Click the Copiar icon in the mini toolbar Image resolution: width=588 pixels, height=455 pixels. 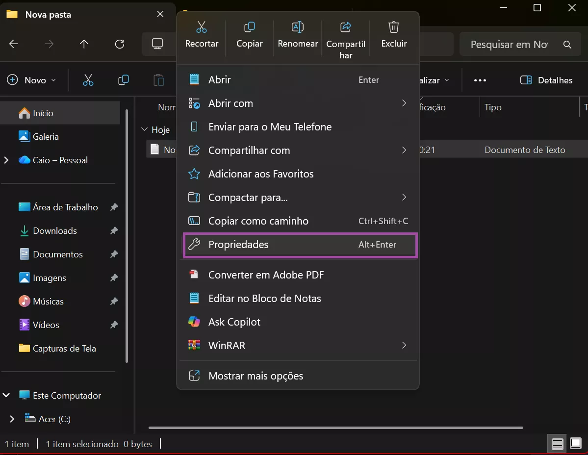pyautogui.click(x=249, y=26)
